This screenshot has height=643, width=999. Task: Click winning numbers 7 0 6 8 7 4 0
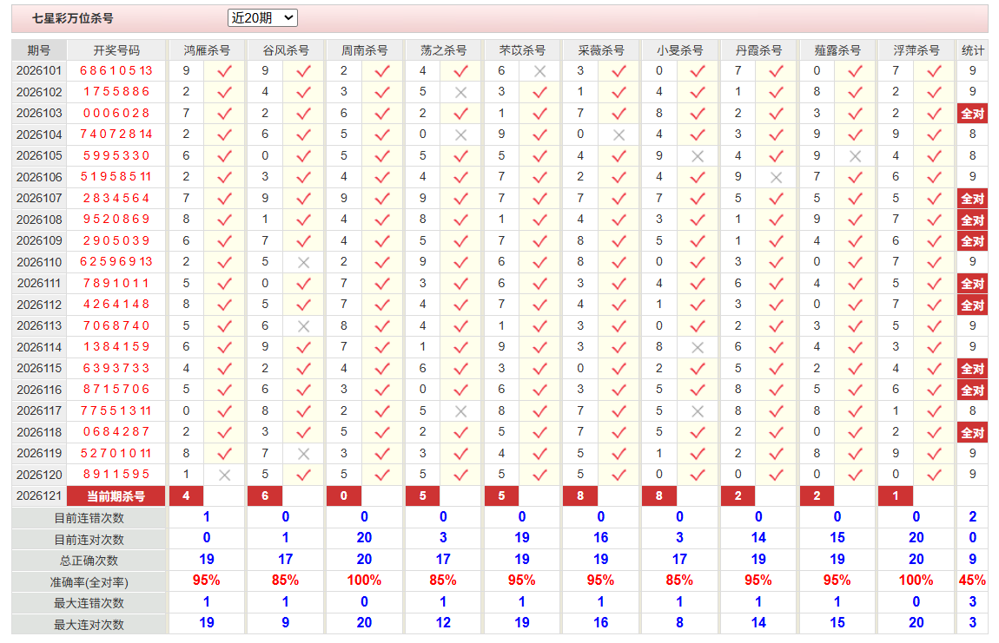[116, 325]
